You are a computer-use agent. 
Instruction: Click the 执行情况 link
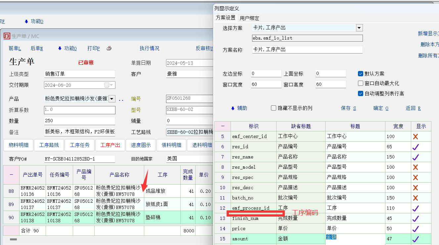tap(149, 49)
